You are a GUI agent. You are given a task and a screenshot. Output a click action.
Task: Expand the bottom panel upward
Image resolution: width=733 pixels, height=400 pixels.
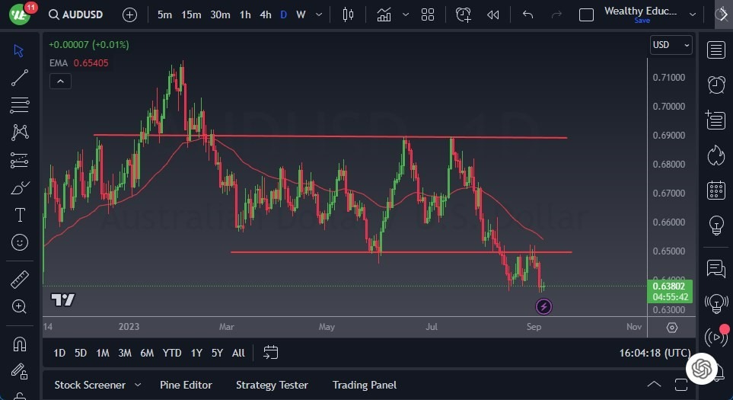coord(654,385)
